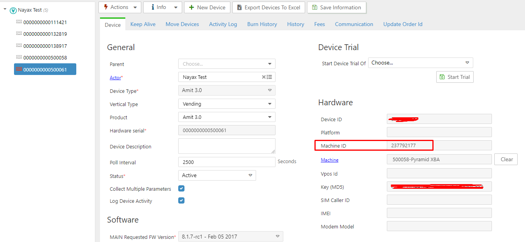525x242 pixels.
Task: Click the Start Trial save icon
Action: 442,77
